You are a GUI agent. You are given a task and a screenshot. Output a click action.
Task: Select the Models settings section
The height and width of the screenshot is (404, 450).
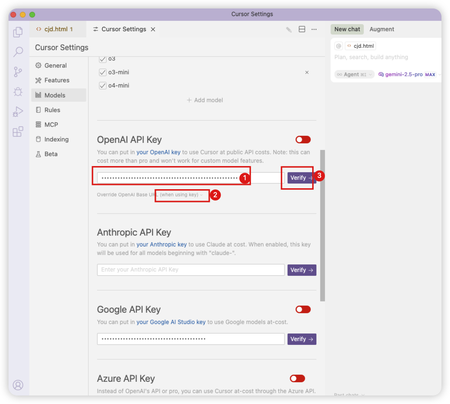point(59,95)
